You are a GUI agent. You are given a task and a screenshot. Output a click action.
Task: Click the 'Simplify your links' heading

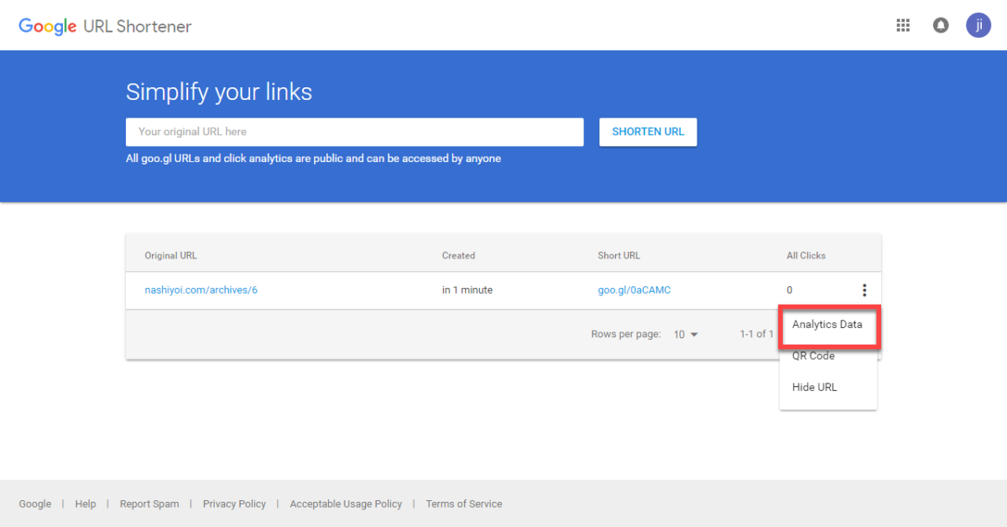pyautogui.click(x=219, y=91)
